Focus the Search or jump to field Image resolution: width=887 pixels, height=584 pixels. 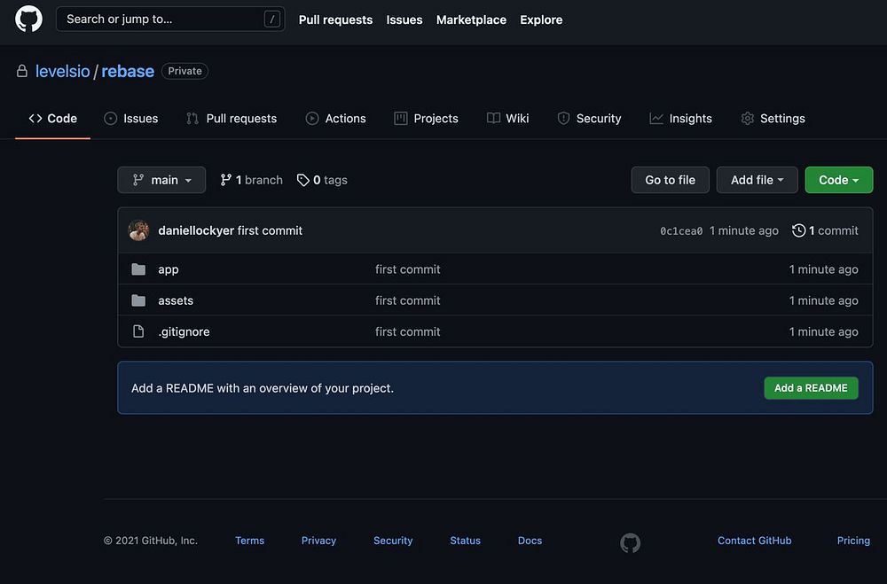pyautogui.click(x=160, y=19)
